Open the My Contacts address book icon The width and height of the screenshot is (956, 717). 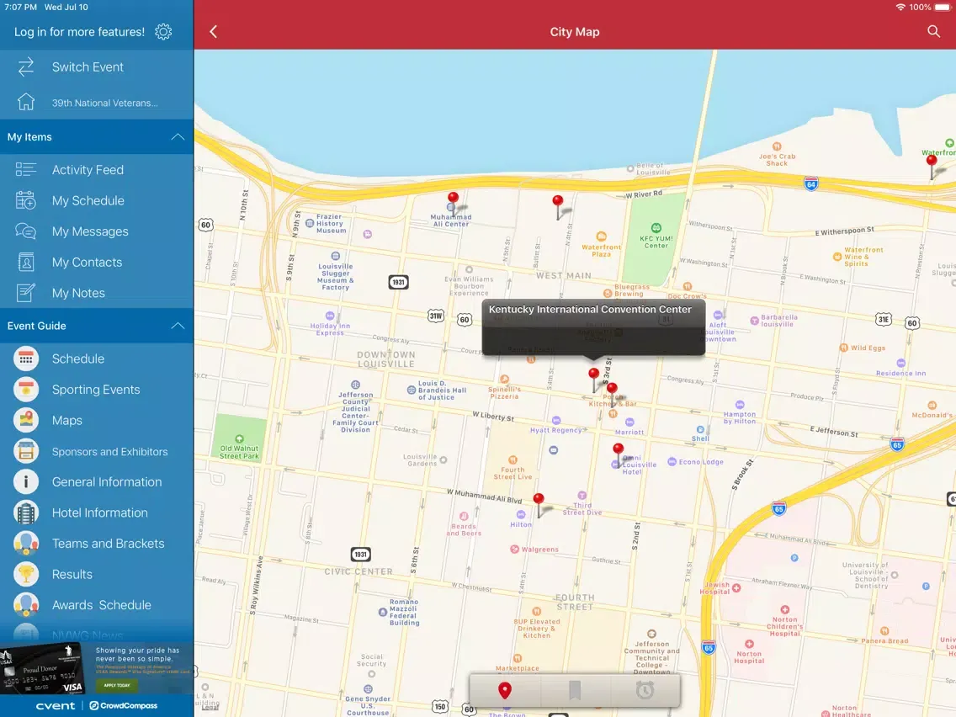click(25, 263)
